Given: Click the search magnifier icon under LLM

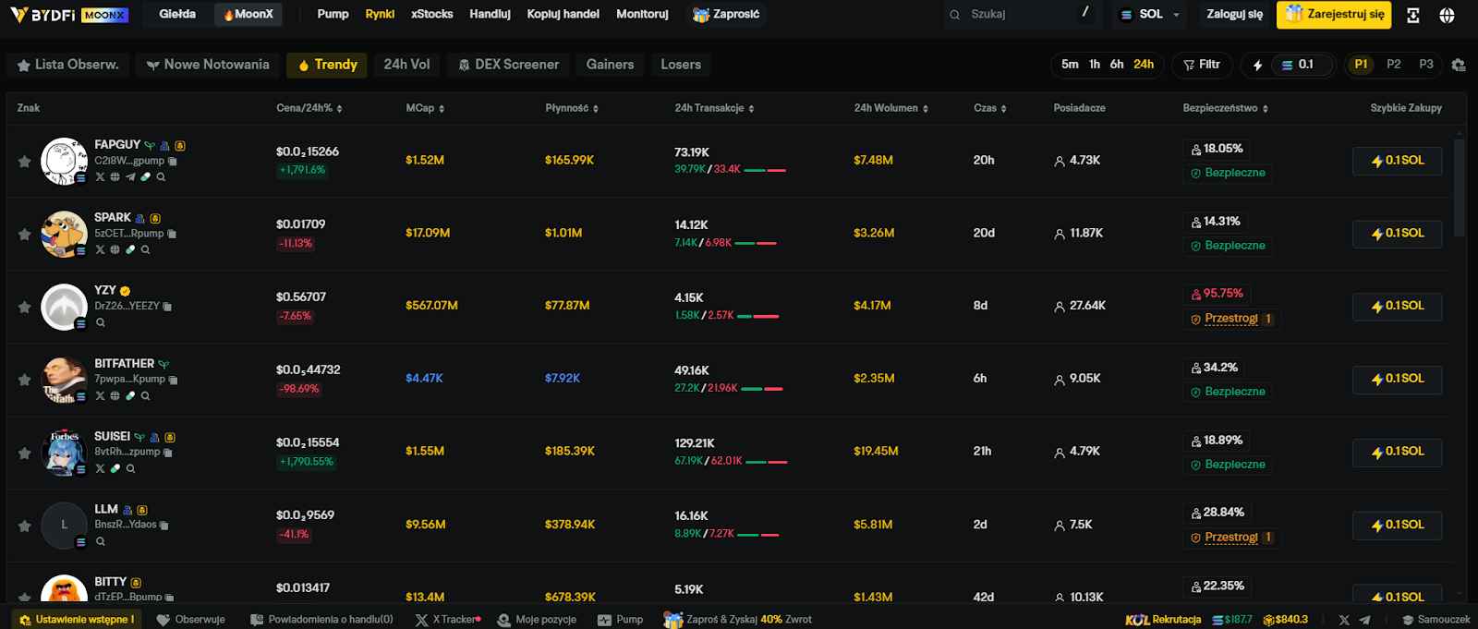Looking at the screenshot, I should click(x=100, y=541).
